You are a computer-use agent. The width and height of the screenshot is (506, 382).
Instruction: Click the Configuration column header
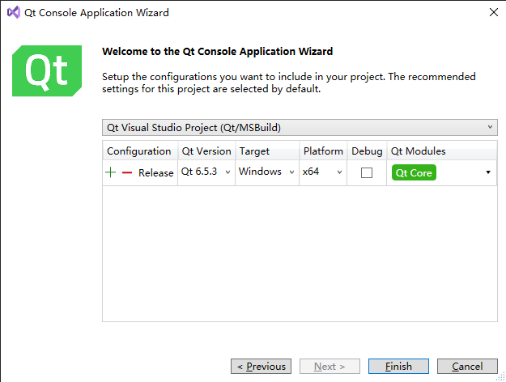coord(140,151)
